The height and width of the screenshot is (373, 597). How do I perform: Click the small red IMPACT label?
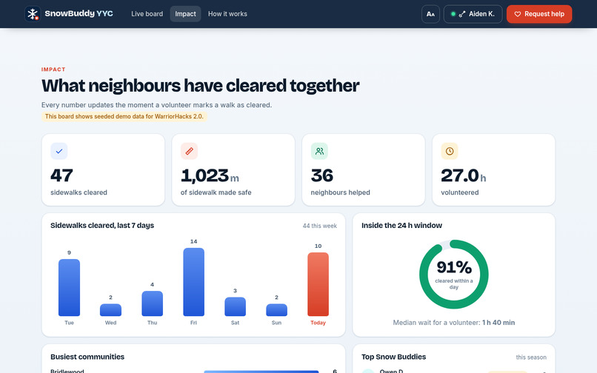coord(53,70)
